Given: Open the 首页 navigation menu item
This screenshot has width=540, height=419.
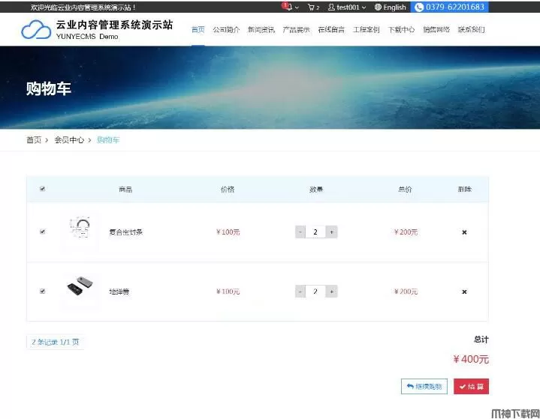Looking at the screenshot, I should [x=198, y=30].
